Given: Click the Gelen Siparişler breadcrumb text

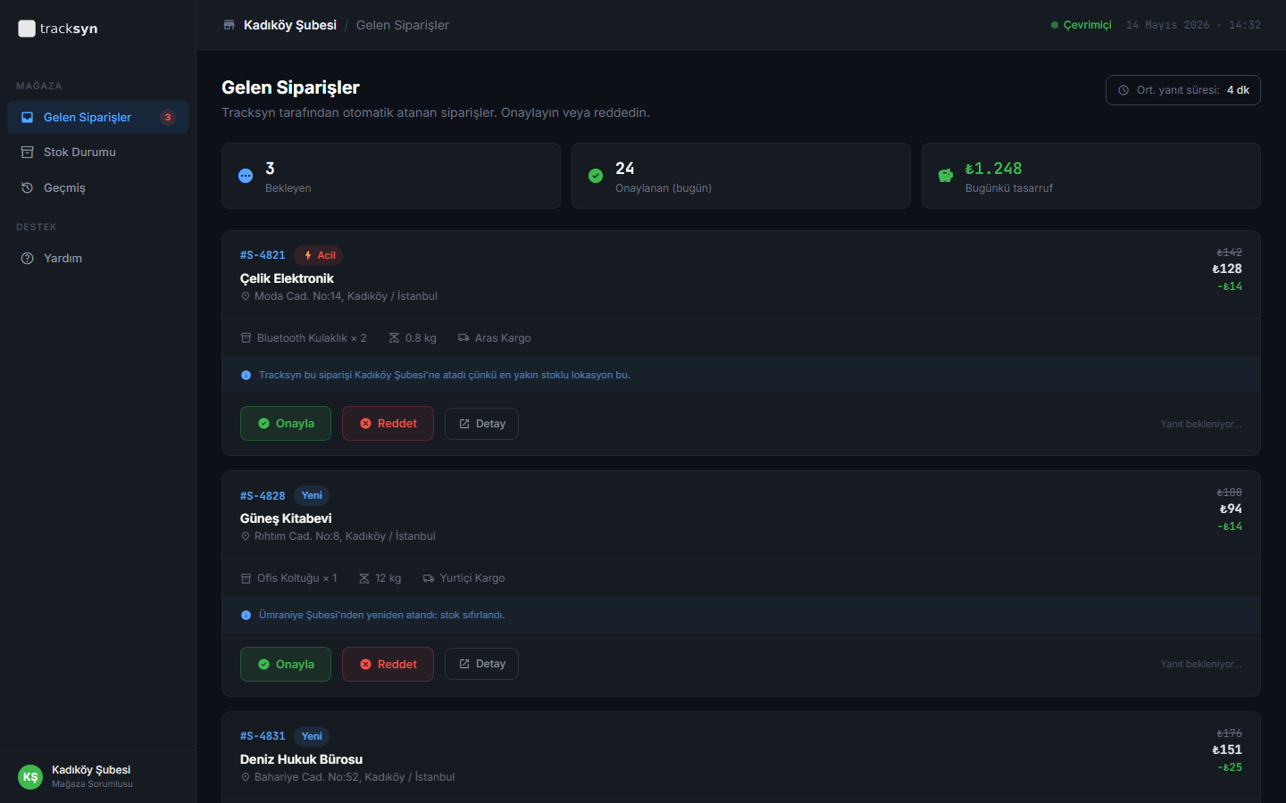Looking at the screenshot, I should pyautogui.click(x=403, y=25).
